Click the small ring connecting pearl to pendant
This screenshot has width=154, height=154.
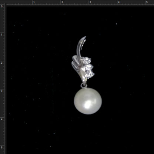[x=84, y=86]
